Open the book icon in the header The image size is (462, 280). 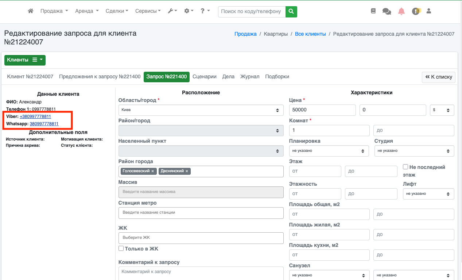tap(373, 11)
